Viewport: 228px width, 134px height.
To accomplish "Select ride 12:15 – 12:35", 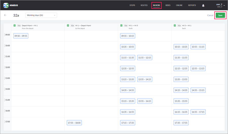I will [x=181, y=69].
